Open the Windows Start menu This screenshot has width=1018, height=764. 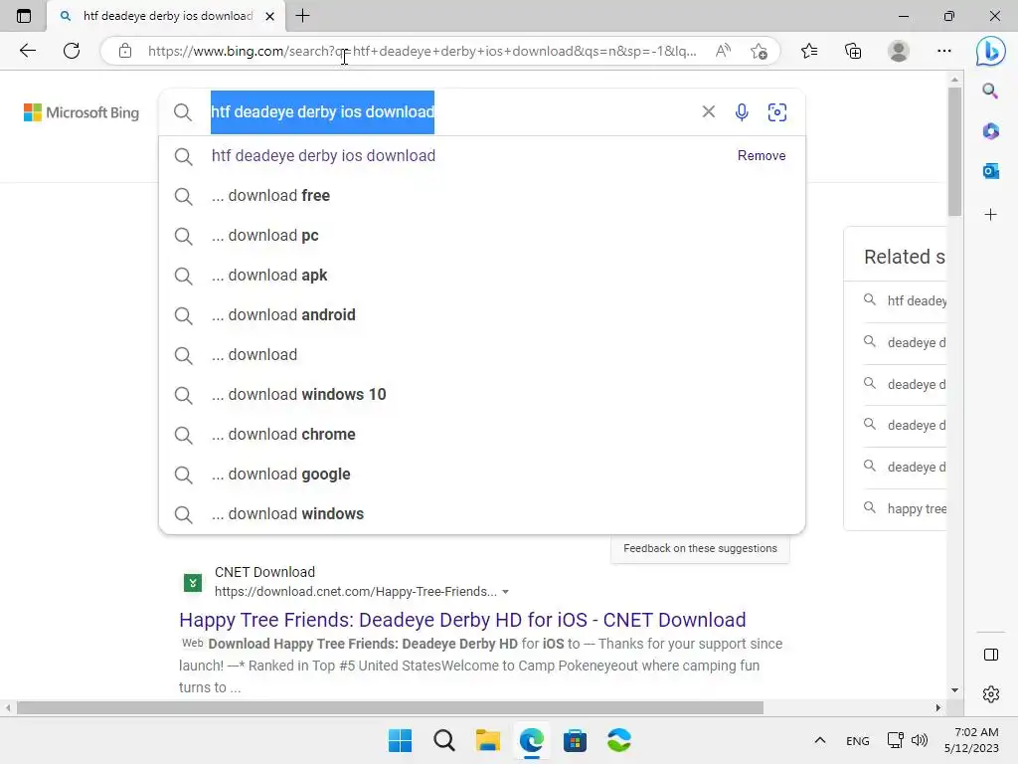(400, 740)
